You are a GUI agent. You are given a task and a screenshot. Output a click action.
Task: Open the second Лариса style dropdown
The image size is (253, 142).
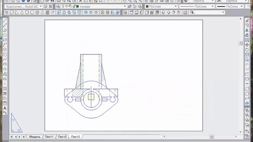click(246, 1)
